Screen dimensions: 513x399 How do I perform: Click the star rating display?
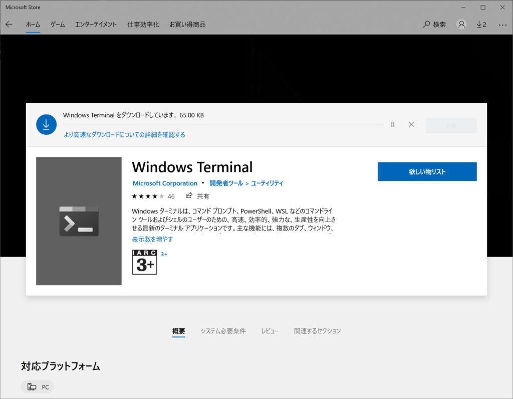coord(148,196)
